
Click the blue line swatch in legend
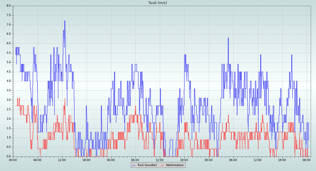pos(134,165)
